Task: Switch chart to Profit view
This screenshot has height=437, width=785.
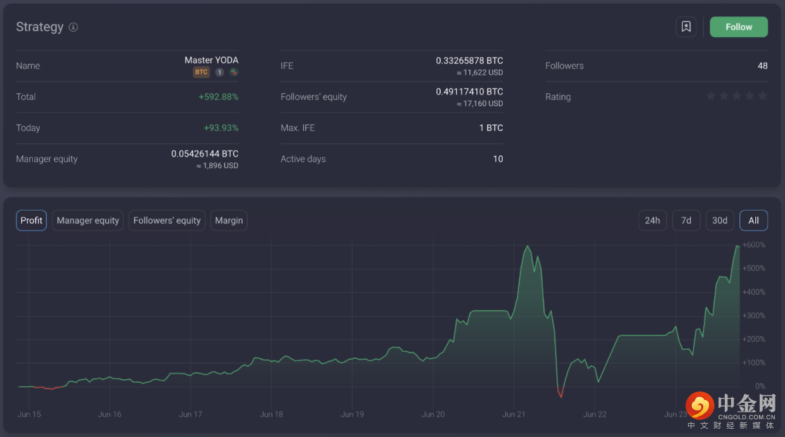Action: 31,220
